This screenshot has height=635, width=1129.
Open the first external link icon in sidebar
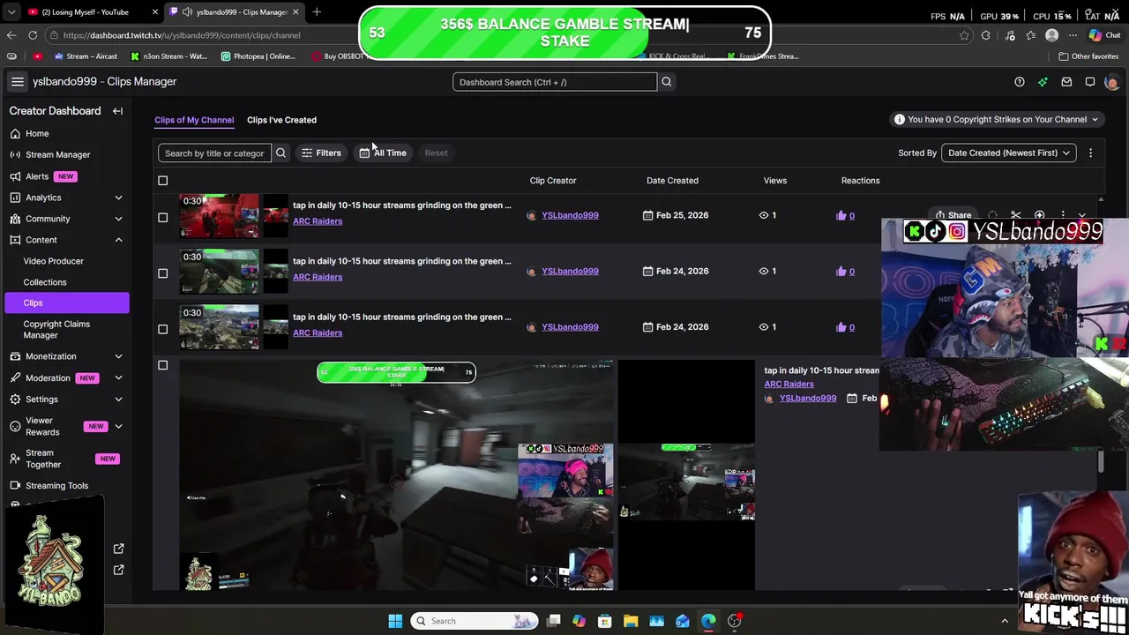118,549
